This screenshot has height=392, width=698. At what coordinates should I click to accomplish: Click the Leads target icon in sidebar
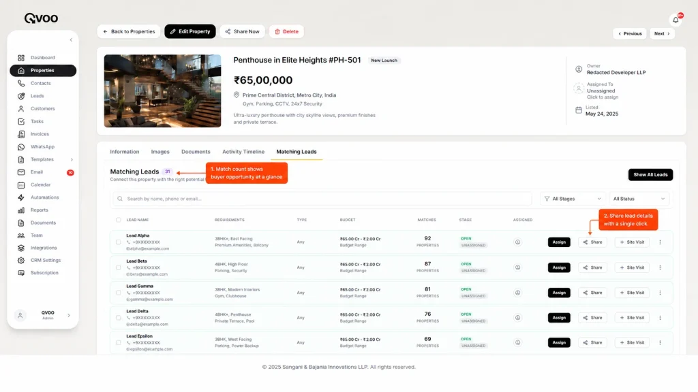pyautogui.click(x=21, y=96)
